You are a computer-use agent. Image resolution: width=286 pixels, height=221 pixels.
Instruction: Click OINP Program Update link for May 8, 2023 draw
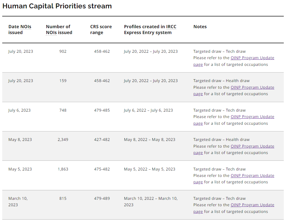point(252,146)
